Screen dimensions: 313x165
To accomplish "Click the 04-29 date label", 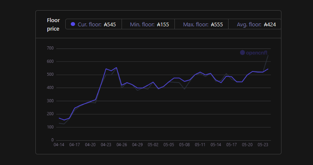I will [x=137, y=145].
